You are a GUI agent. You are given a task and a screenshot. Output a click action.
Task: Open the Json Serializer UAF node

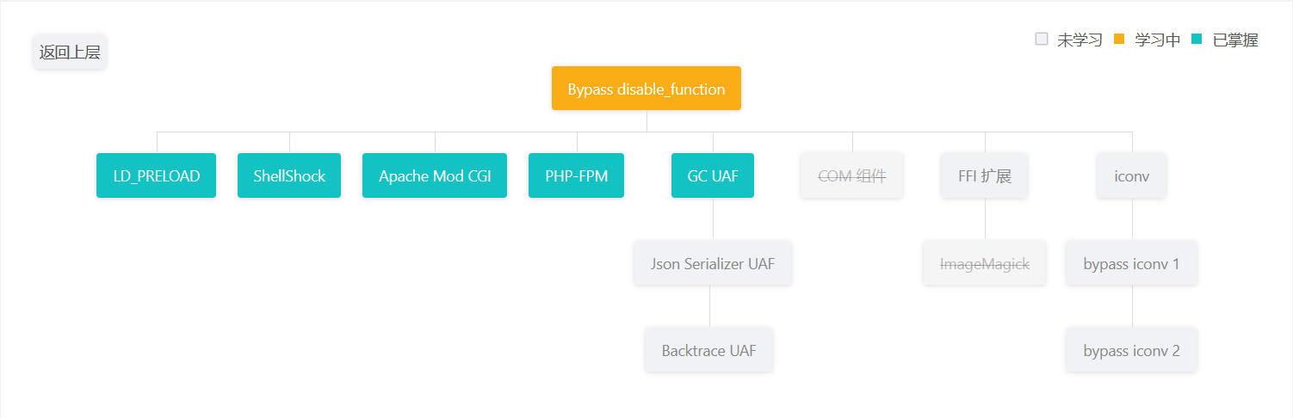[713, 263]
